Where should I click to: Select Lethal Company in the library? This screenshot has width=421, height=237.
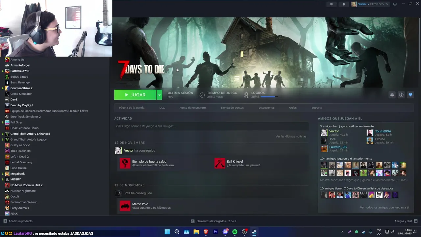click(21, 162)
